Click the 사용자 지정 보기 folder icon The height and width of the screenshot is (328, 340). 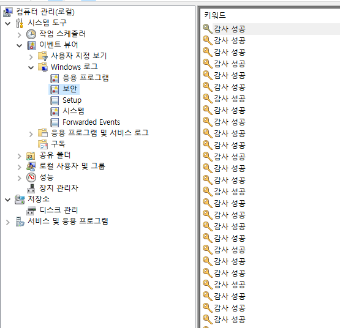tap(43, 56)
